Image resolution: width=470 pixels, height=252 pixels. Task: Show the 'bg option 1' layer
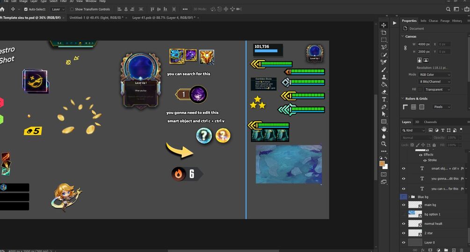point(404,214)
